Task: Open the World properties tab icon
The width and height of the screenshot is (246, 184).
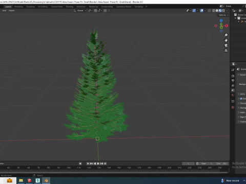Action: tap(233, 95)
